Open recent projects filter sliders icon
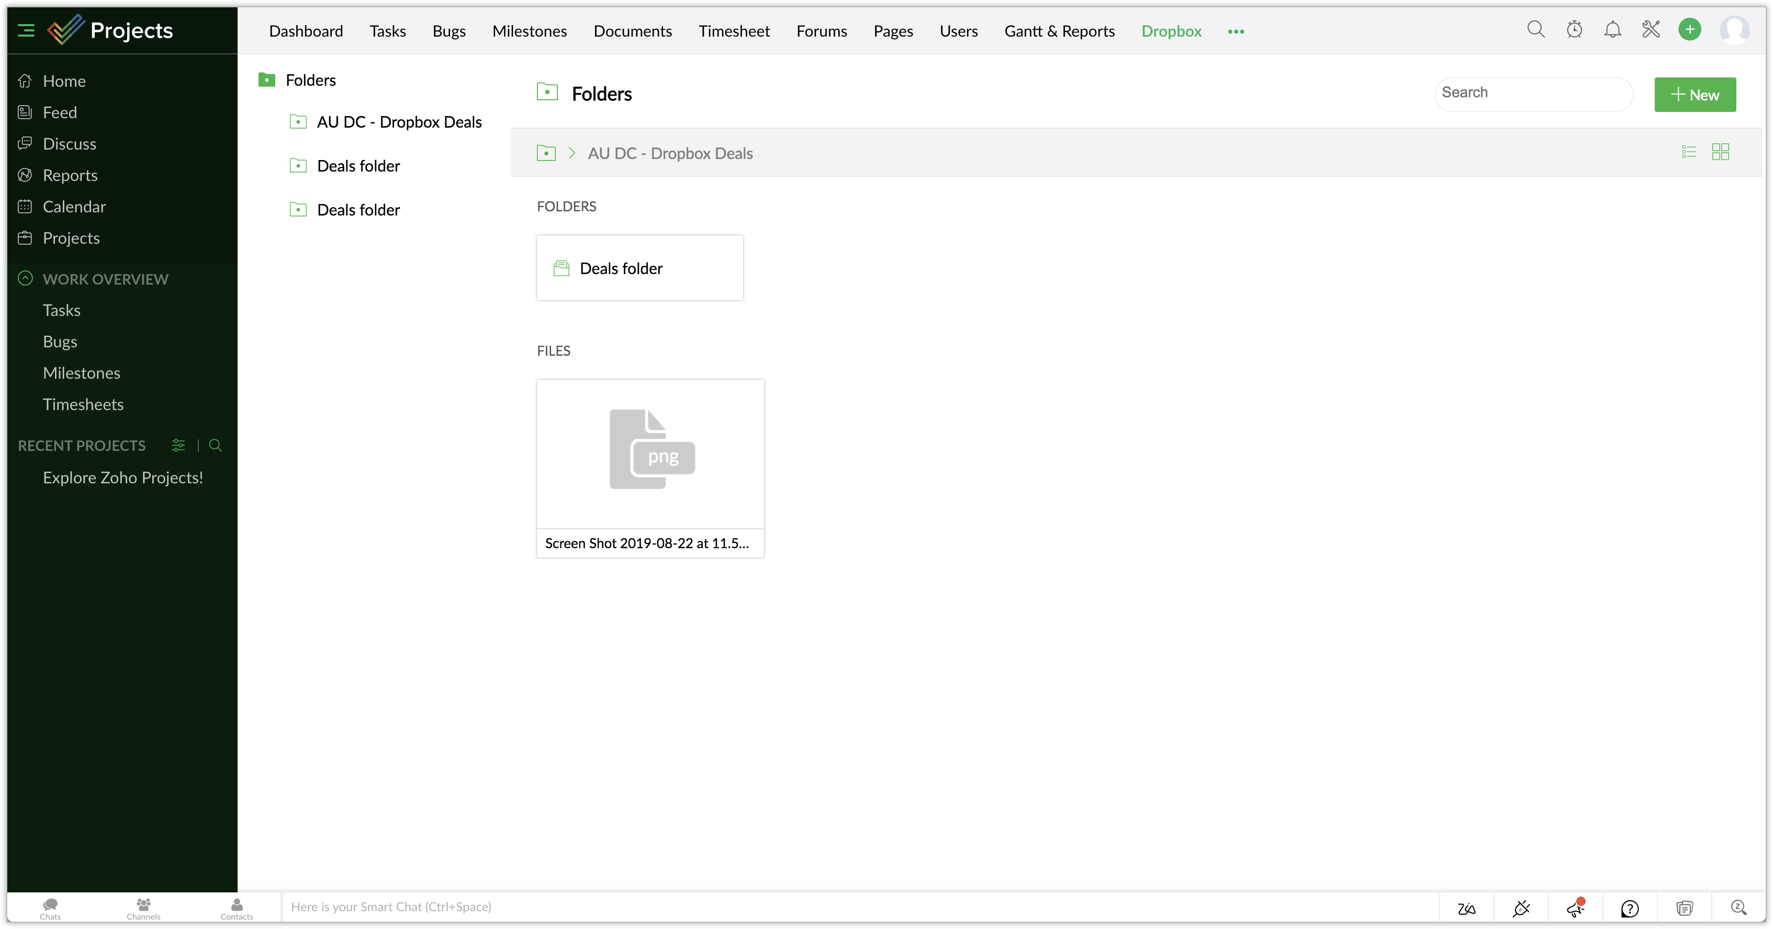Screen dimensions: 1773x929 point(178,445)
